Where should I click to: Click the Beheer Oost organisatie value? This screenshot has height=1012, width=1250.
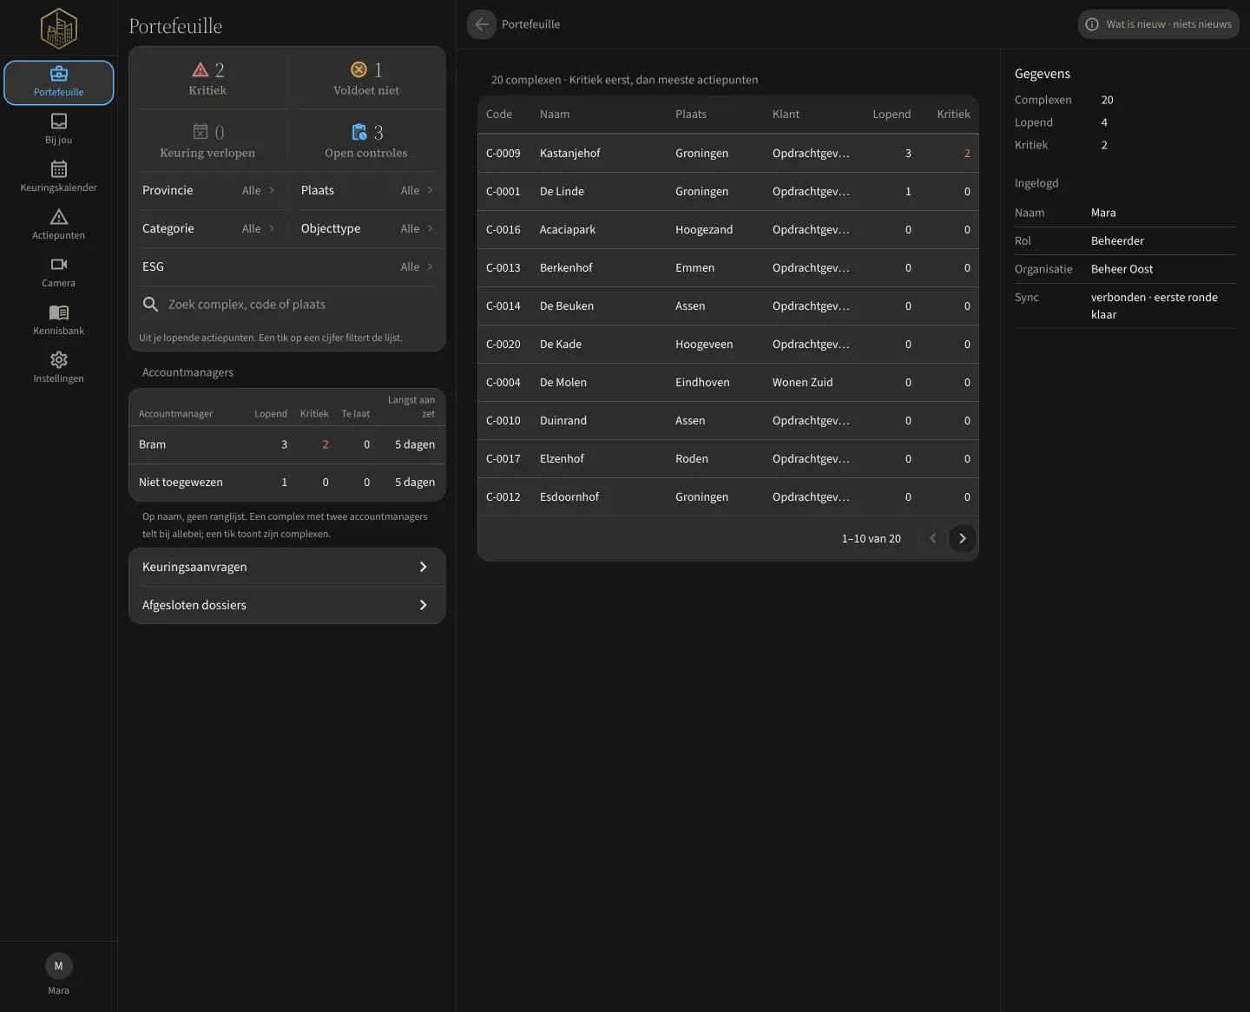[1122, 269]
